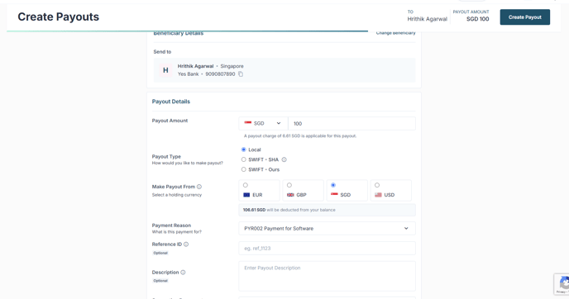Click the Hrithik Agarwal recipient name in header

(x=427, y=19)
